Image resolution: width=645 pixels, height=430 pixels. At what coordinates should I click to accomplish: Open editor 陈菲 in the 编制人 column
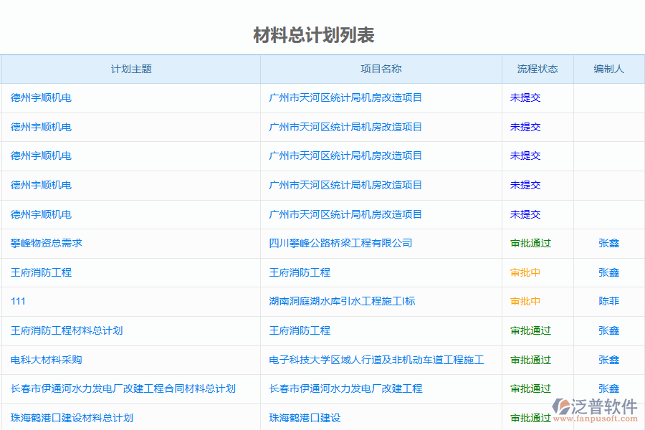point(608,301)
